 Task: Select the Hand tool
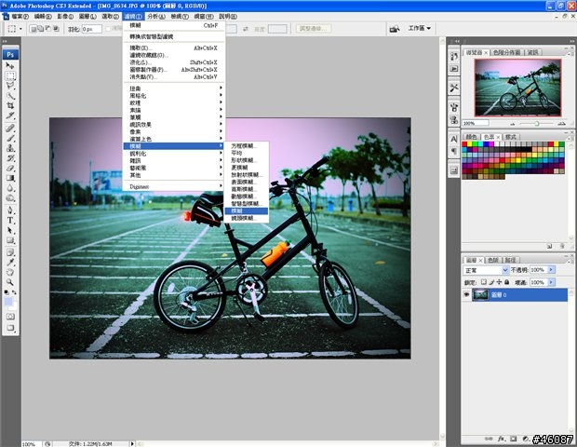point(10,272)
